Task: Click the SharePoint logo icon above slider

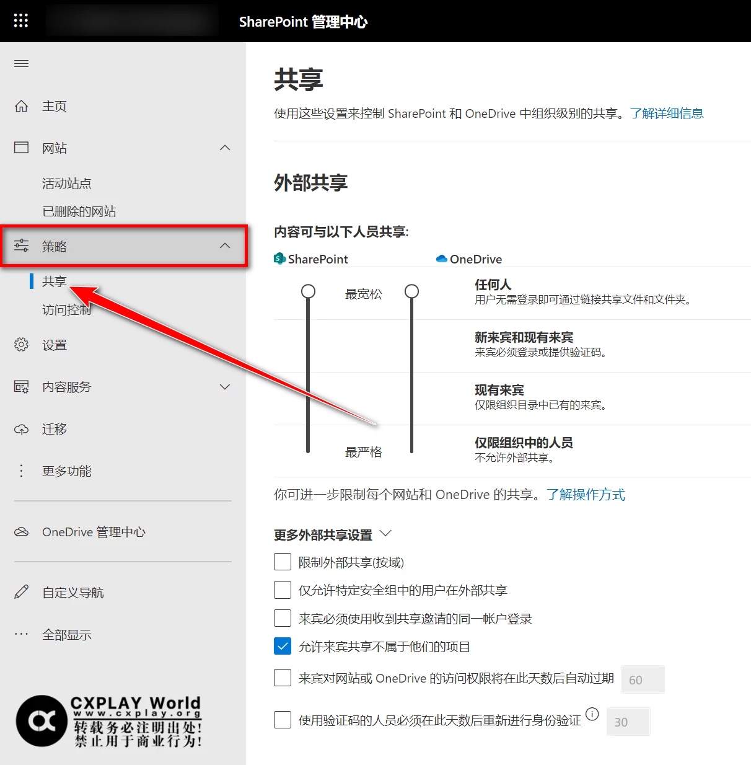Action: point(280,259)
